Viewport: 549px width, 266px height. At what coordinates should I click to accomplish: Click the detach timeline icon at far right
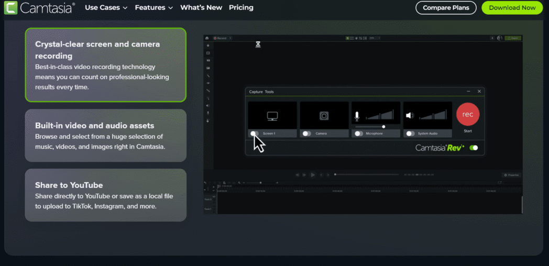[x=500, y=182]
